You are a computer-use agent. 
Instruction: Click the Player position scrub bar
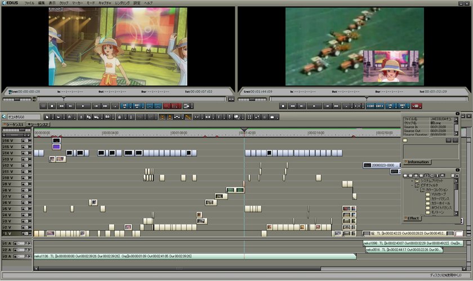[x=132, y=99]
